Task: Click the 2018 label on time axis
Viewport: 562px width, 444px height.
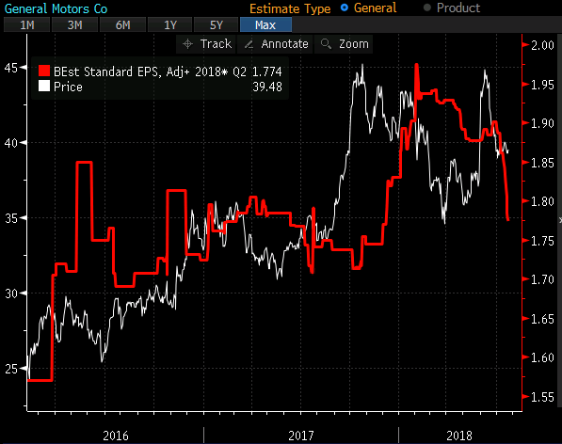Action: (x=459, y=436)
